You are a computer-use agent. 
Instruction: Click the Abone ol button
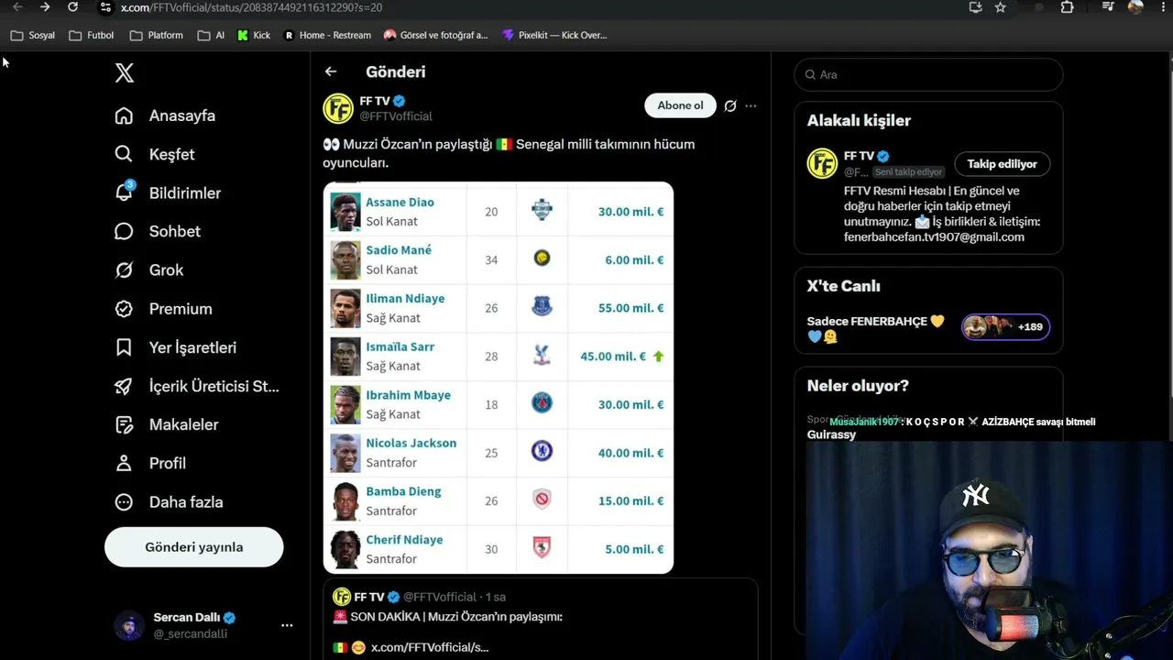[x=680, y=105]
